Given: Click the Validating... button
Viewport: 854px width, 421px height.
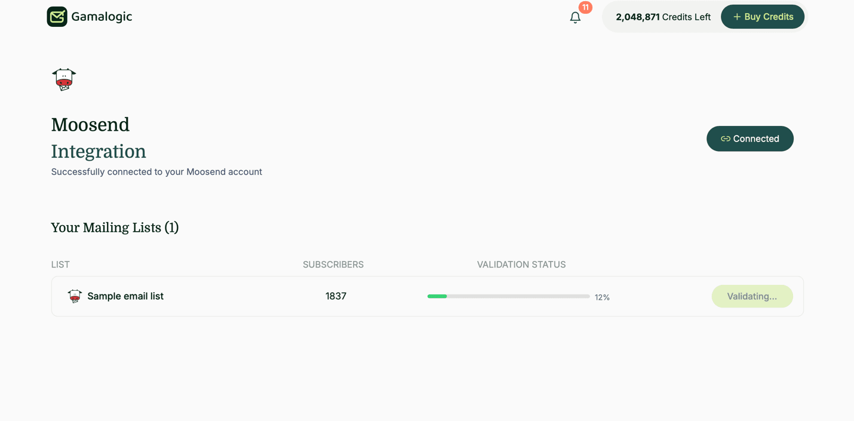Looking at the screenshot, I should pos(752,296).
